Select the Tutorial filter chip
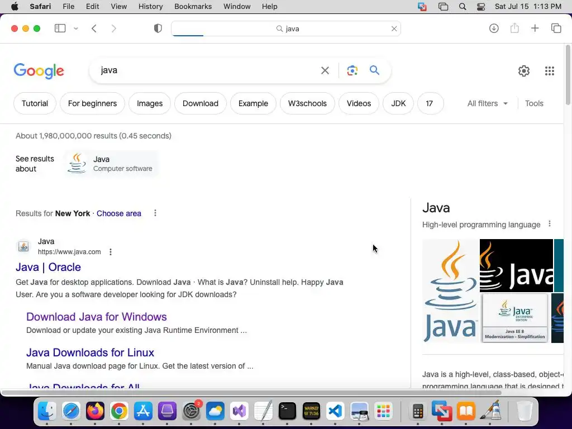Image resolution: width=572 pixels, height=429 pixels. tap(35, 103)
